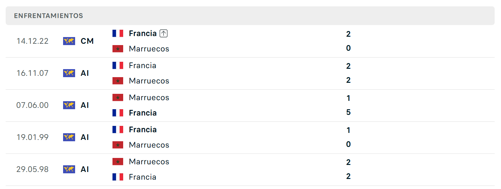Click the world icon for 16.11.07 match
The height and width of the screenshot is (189, 501).
click(69, 73)
